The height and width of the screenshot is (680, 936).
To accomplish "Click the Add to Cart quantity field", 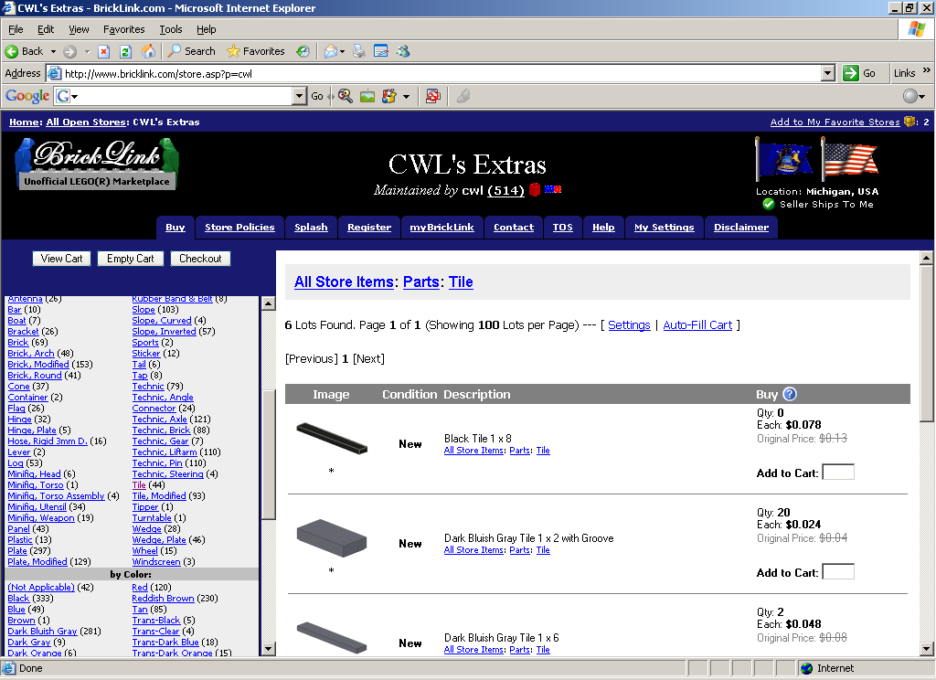I will (x=838, y=471).
